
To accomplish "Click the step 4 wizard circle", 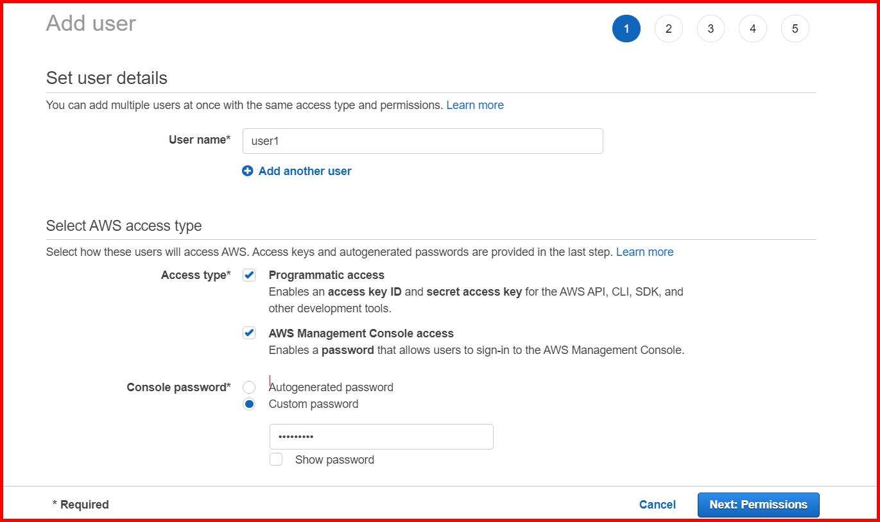I will 752,28.
